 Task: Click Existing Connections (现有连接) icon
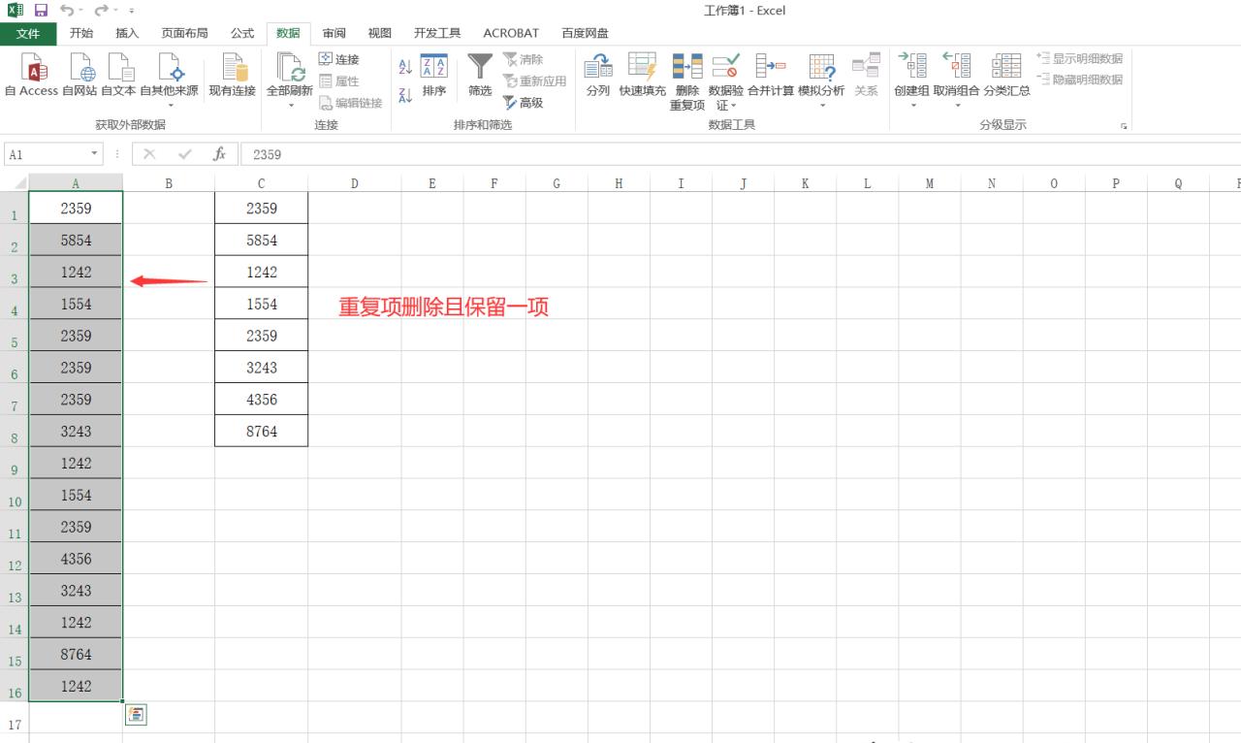pyautogui.click(x=233, y=67)
